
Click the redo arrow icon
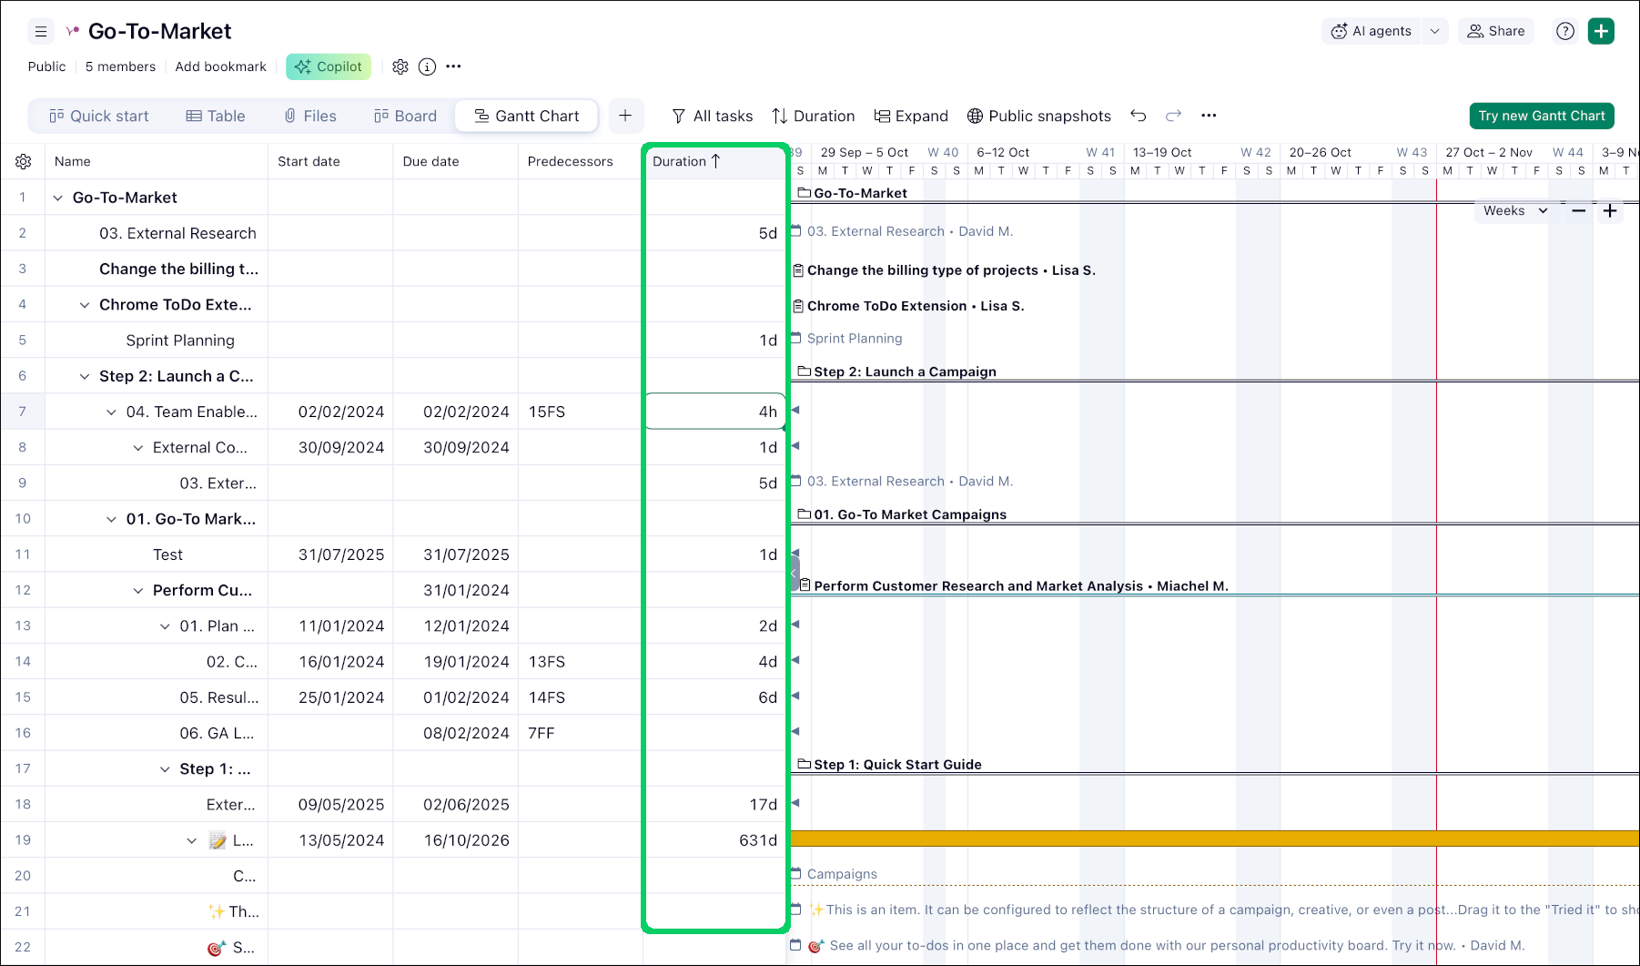coord(1173,116)
